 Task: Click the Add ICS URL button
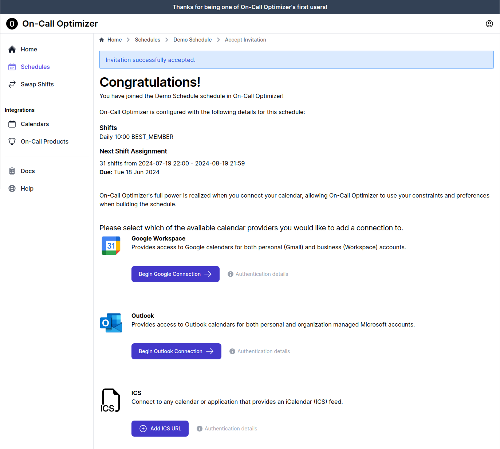[160, 429]
